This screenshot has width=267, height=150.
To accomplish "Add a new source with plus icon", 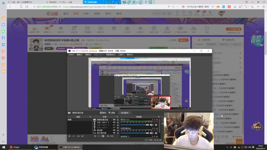I will click(95, 136).
